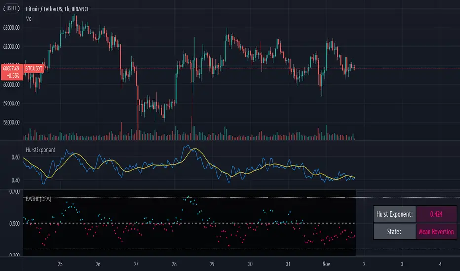Click the 0.424 Hurst value cell
The height and width of the screenshot is (271, 460).
[436, 214]
